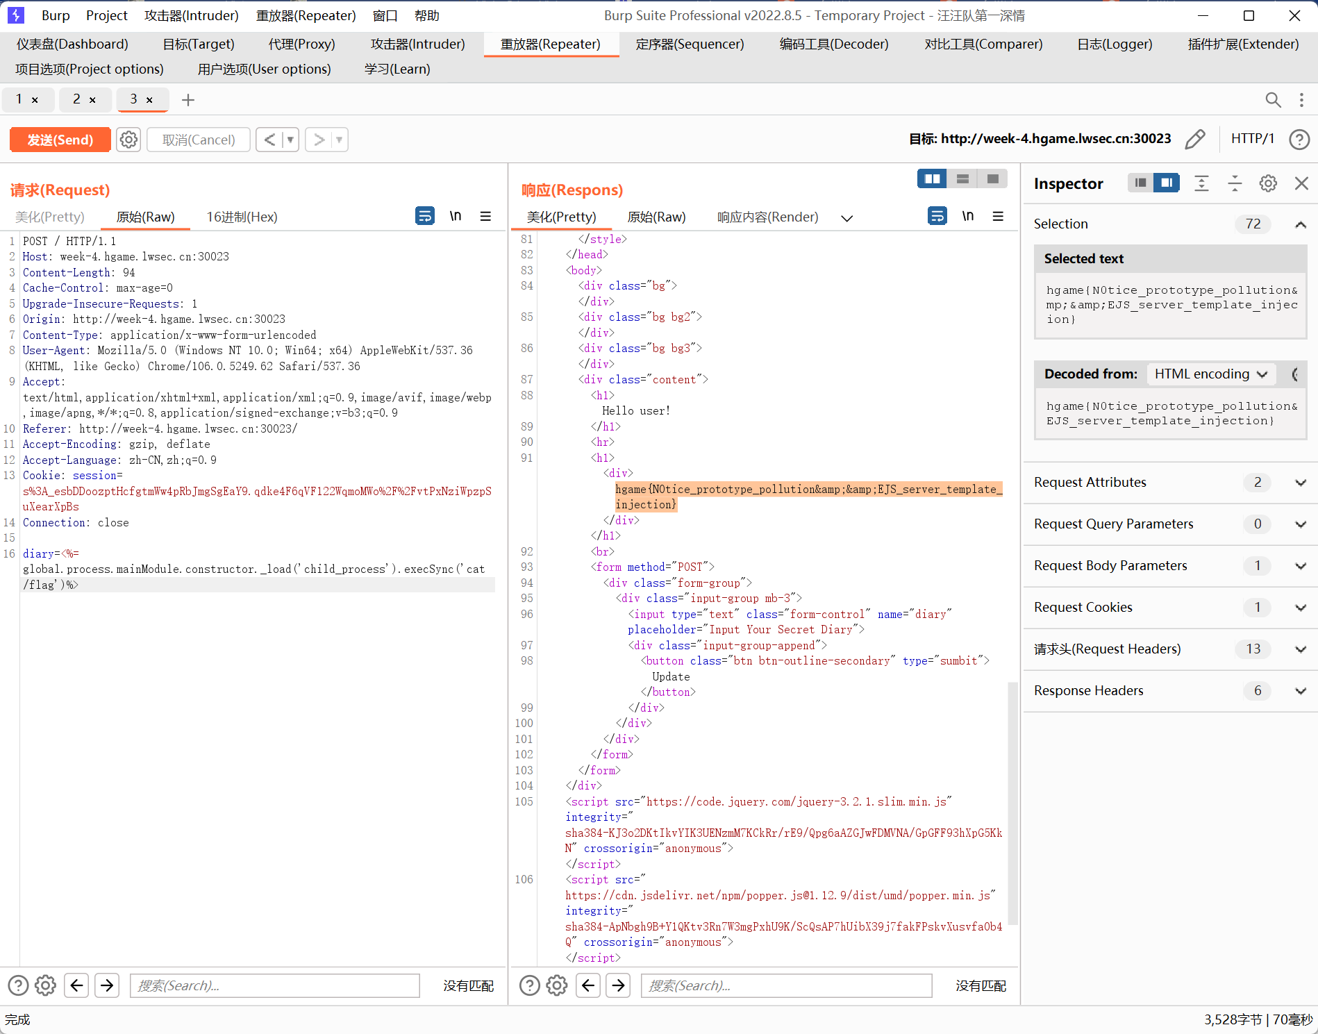This screenshot has height=1034, width=1318.
Task: Switch the response view to Raw
Action: pos(656,217)
